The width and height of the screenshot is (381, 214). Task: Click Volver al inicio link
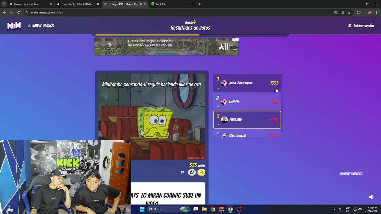coord(41,26)
